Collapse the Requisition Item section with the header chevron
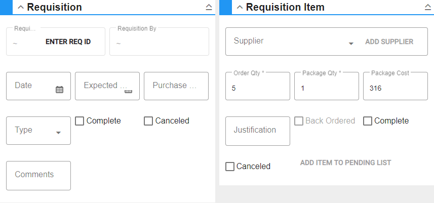Image resolution: width=434 pixels, height=203 pixels. (x=240, y=7)
